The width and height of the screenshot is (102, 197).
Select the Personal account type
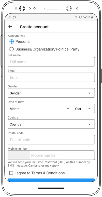[11, 42]
